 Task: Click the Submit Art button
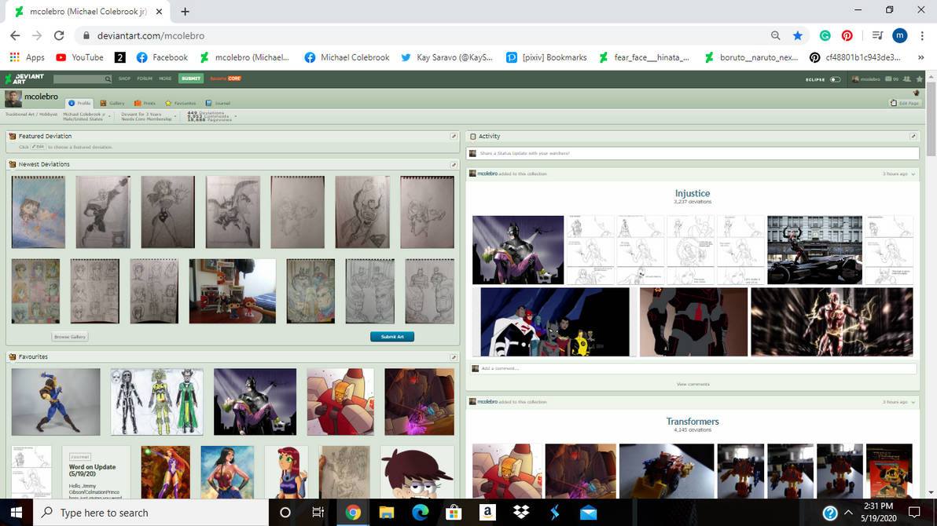click(392, 337)
